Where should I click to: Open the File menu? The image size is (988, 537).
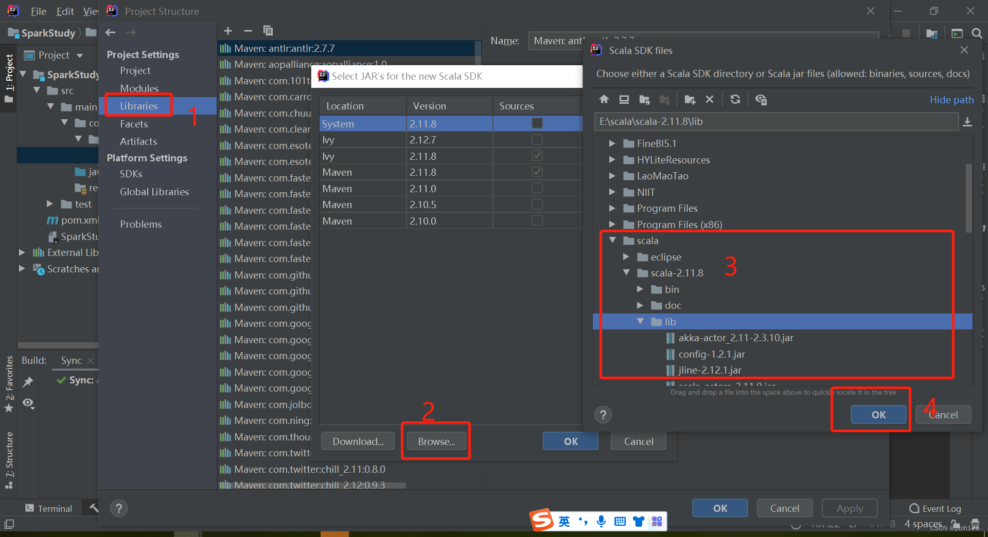[x=38, y=11]
